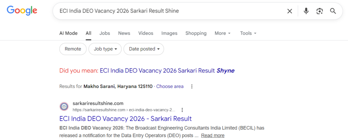
Task: Switch to the Jobs tab
Action: coord(105,33)
